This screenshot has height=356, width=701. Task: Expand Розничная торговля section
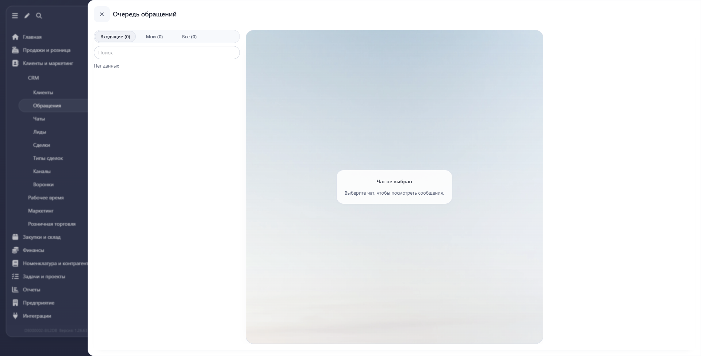click(x=52, y=224)
